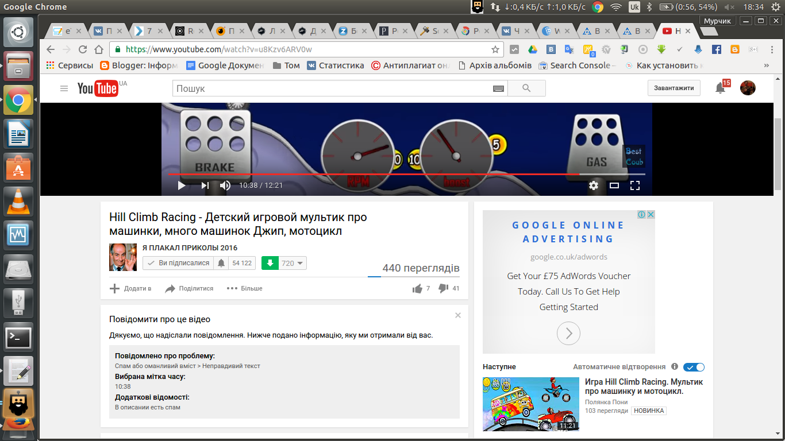This screenshot has width=785, height=441.
Task: Open the Антиплагиат bookmark
Action: [410, 65]
